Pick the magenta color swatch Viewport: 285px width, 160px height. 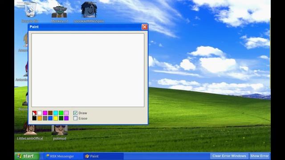[x=45, y=113]
